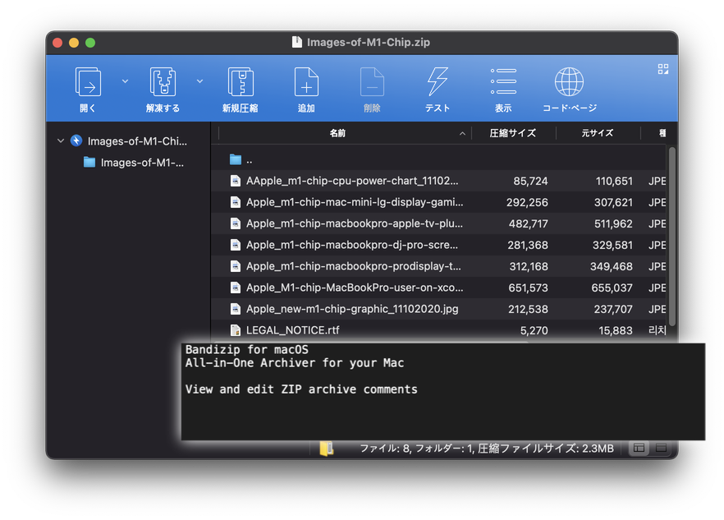Click the Add (追加) toolbar icon
This screenshot has width=724, height=520.
[x=306, y=82]
